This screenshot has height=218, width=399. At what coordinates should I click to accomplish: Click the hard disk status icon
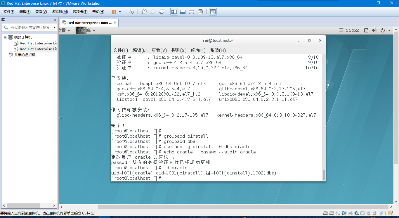pyautogui.click(x=325, y=214)
